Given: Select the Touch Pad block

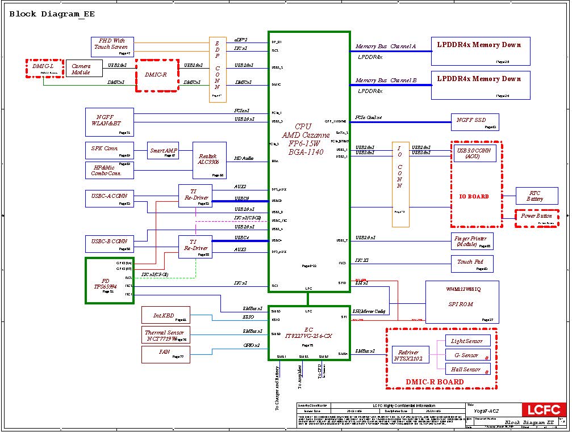Looking at the screenshot, I should [x=472, y=264].
